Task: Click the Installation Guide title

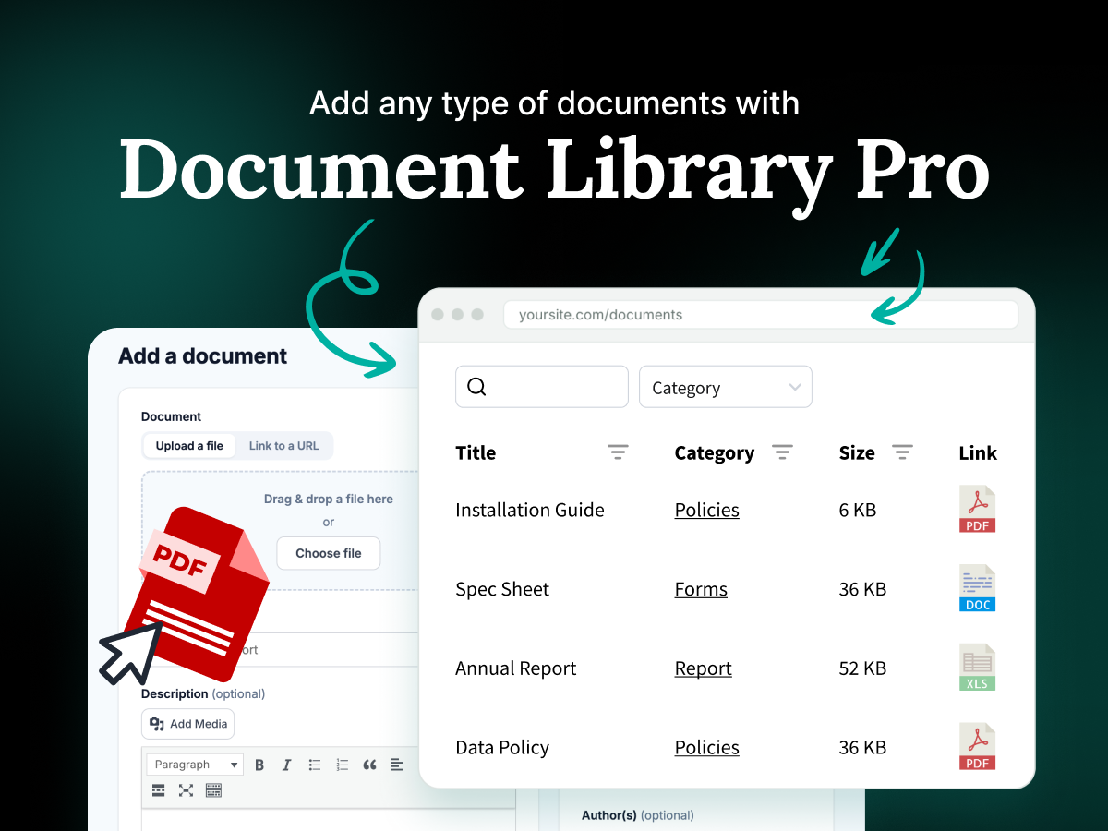Action: (530, 510)
